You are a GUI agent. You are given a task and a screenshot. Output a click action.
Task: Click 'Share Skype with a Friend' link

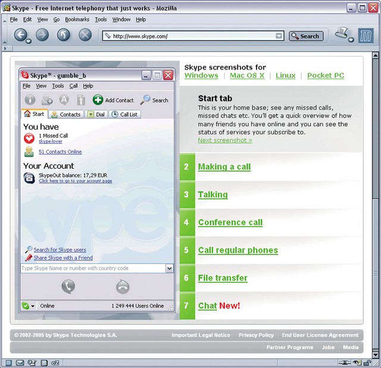63,257
